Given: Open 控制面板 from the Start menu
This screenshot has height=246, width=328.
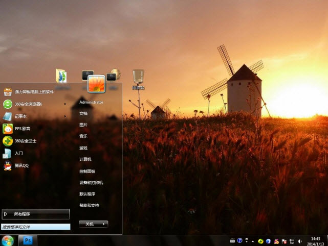Looking at the screenshot, I should pos(87,171).
